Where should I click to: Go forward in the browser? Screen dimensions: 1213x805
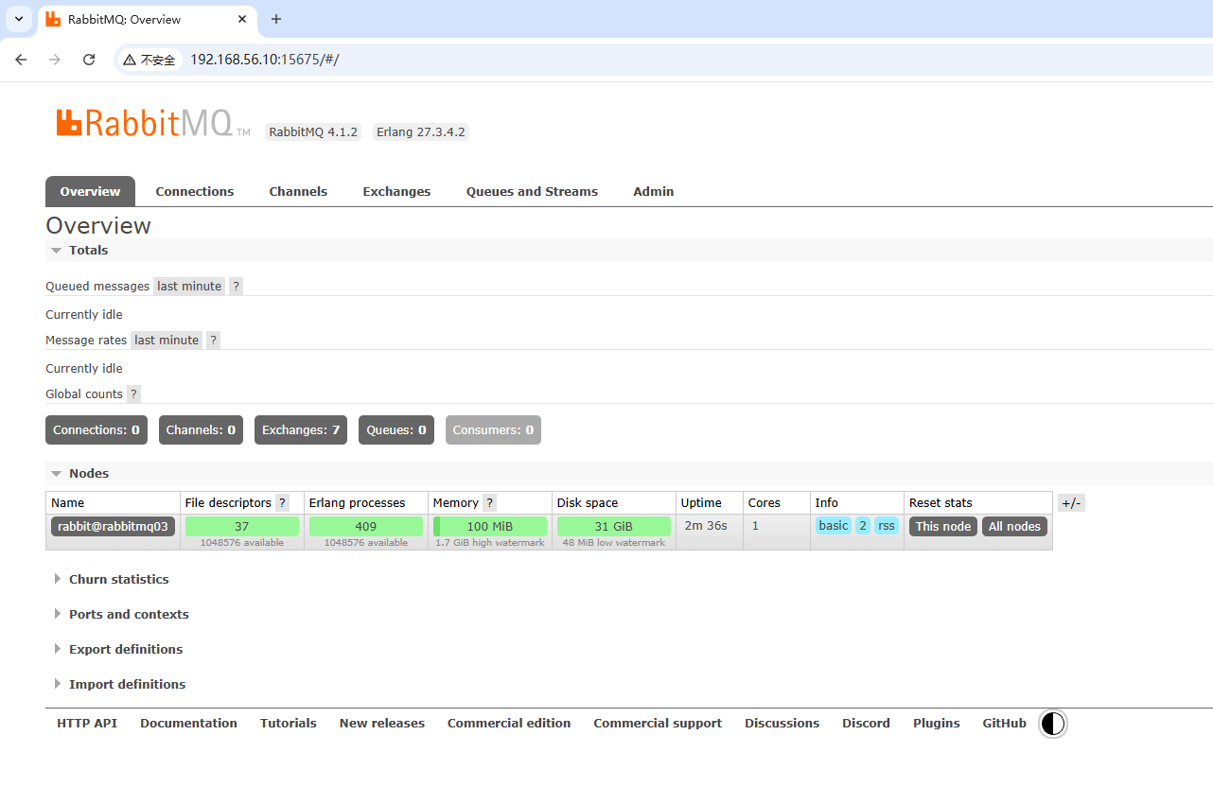(55, 60)
